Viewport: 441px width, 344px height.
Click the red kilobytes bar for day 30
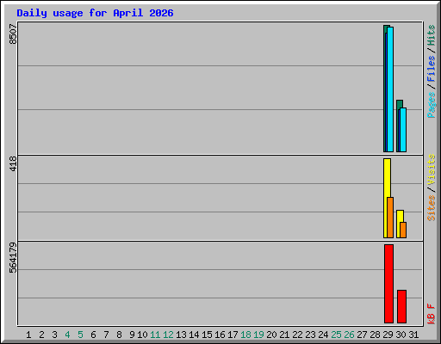401,306
